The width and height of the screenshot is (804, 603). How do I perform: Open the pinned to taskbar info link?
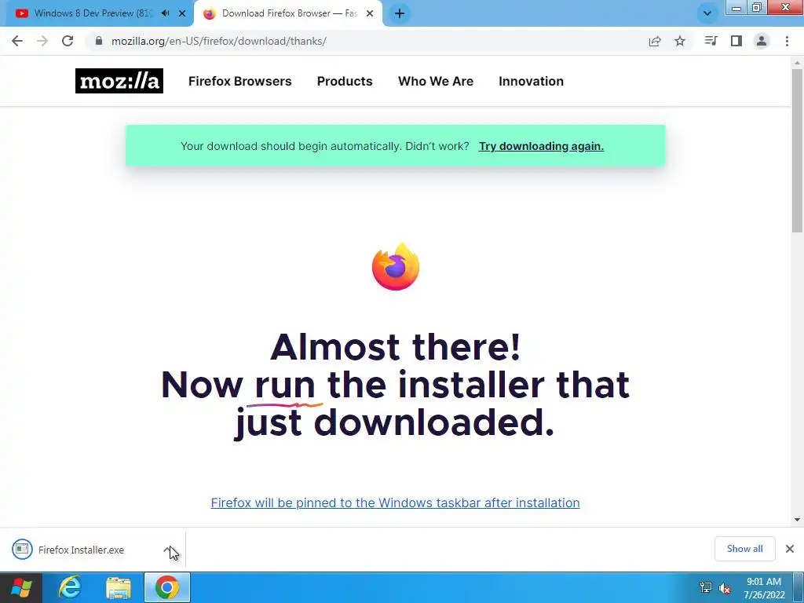396,502
